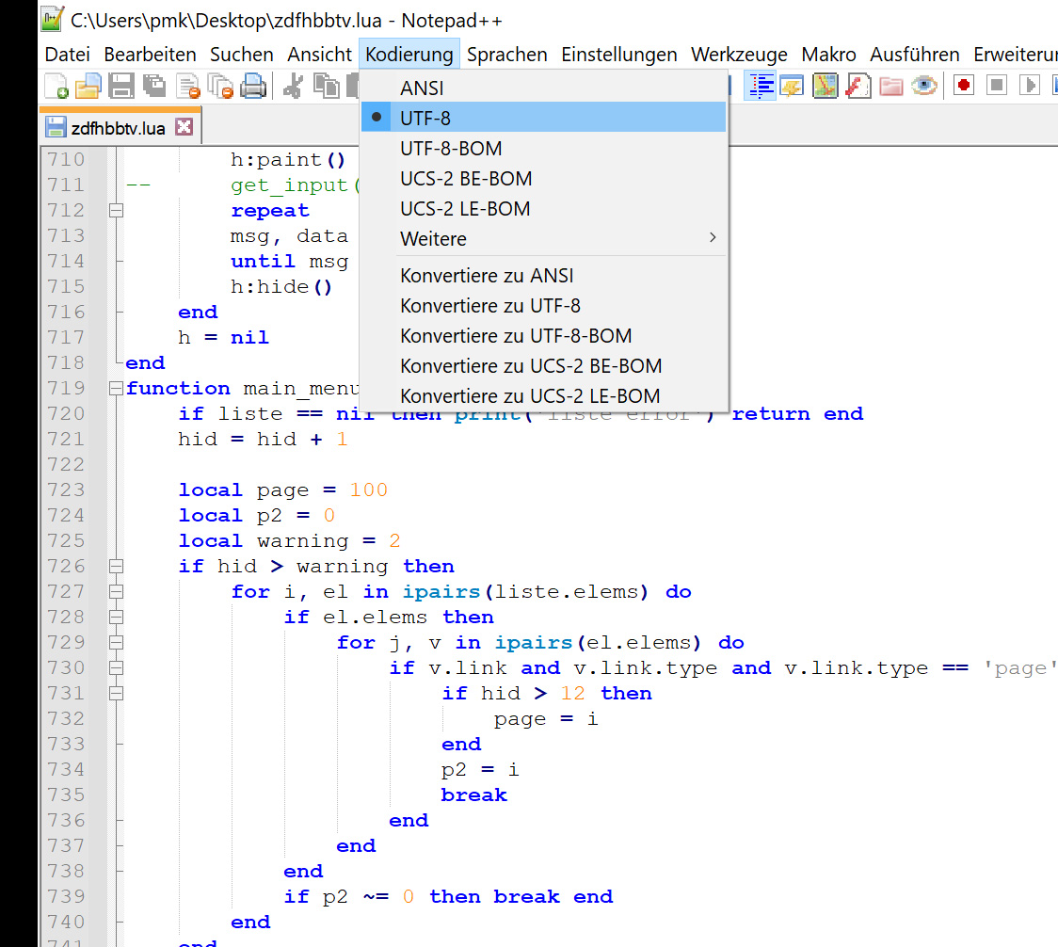The image size is (1058, 947).
Task: Click the open file folder icon
Action: tap(88, 87)
